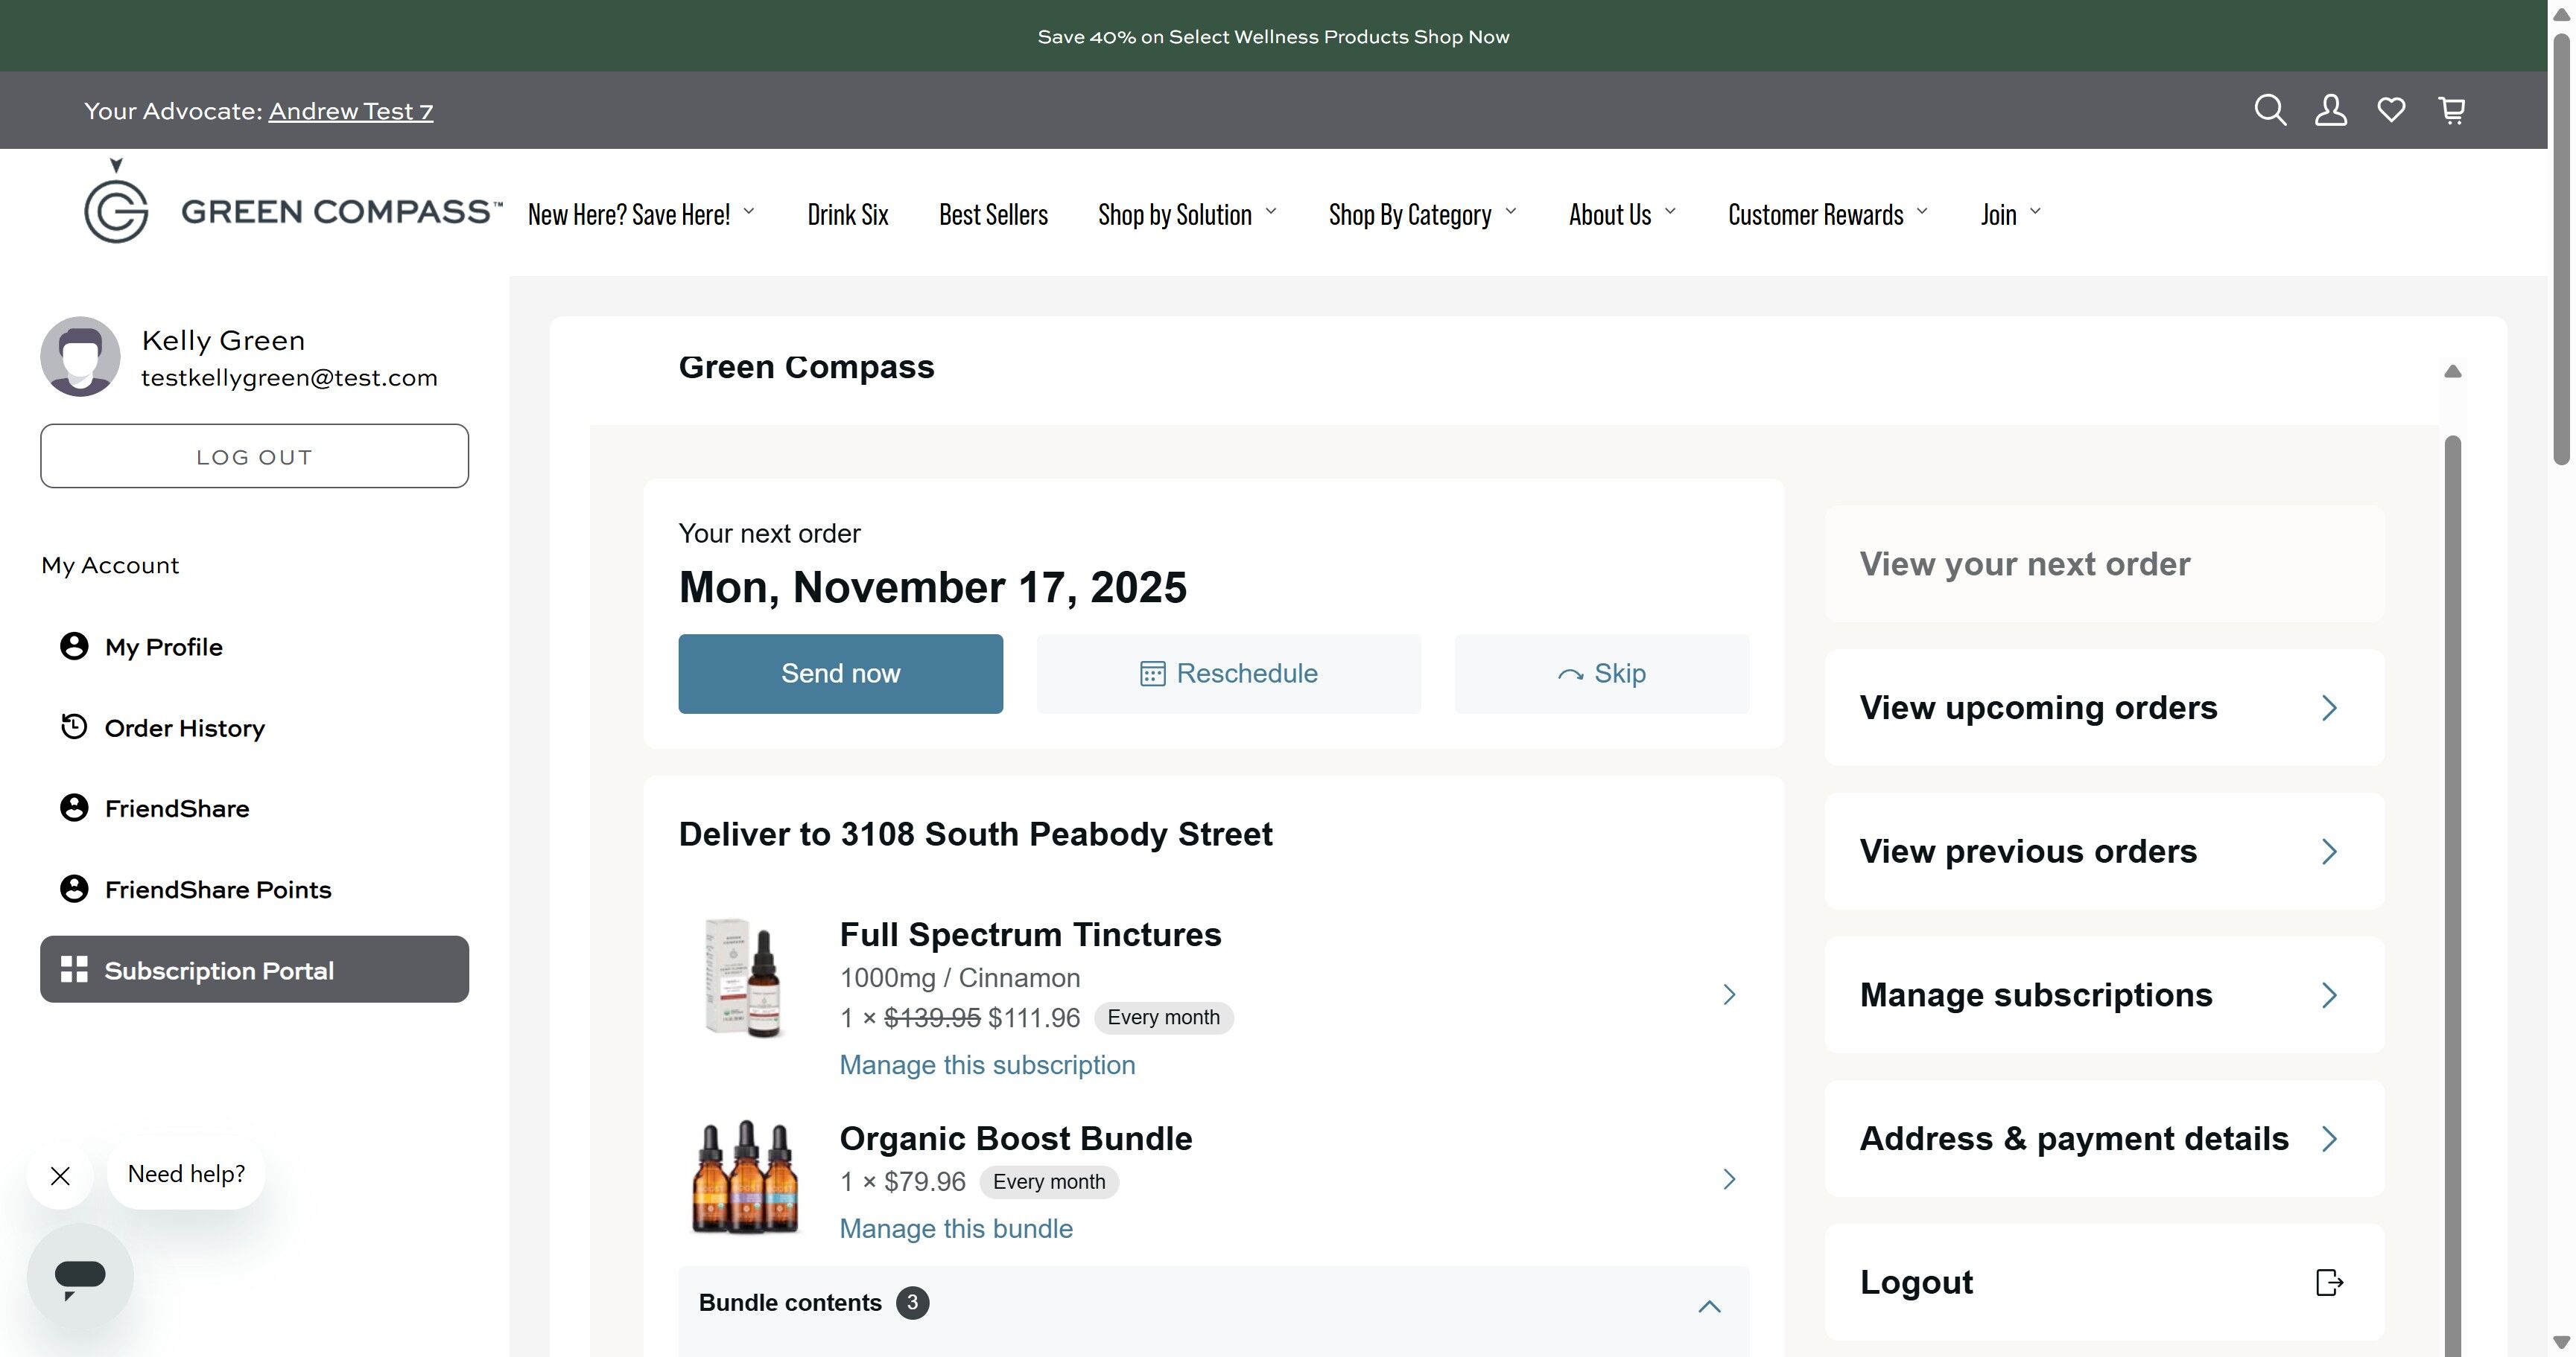Skip the next order

coord(1602,674)
